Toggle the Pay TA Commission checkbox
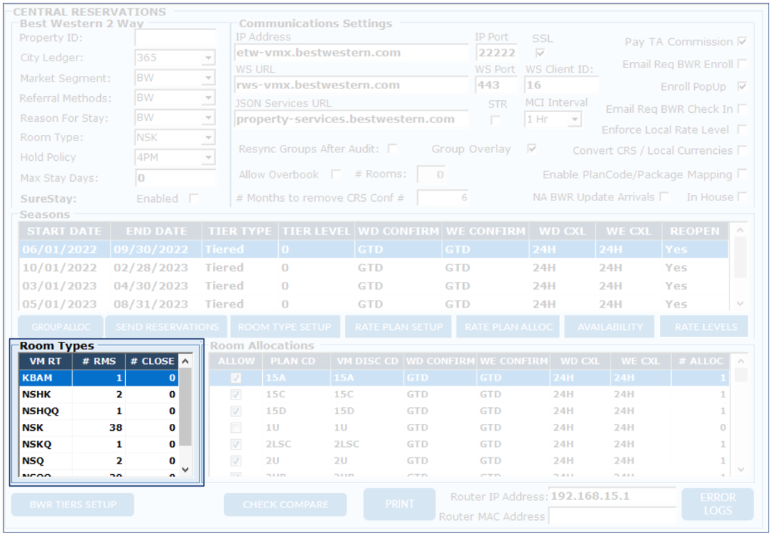The width and height of the screenshot is (772, 536). click(x=742, y=42)
